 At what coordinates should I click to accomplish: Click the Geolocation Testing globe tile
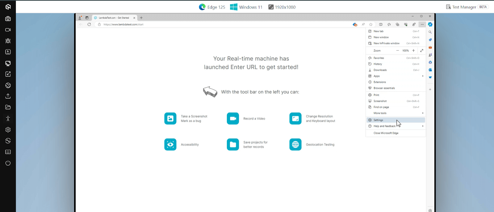click(x=295, y=145)
